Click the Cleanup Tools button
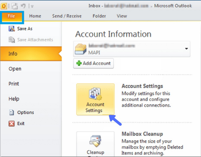Screen dimensions: 201x157 (x=95, y=144)
